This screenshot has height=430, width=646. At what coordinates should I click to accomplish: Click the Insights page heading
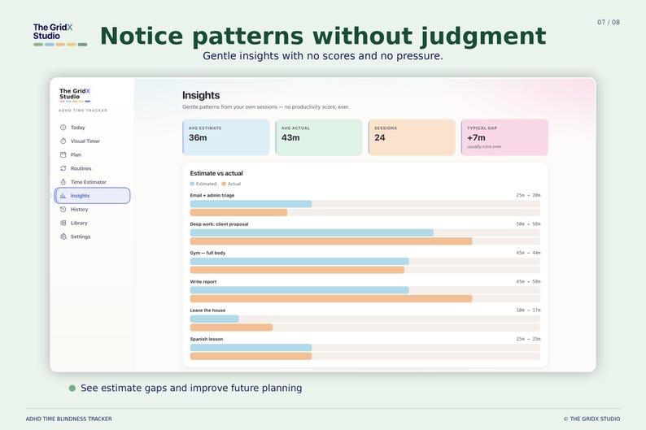coord(201,95)
